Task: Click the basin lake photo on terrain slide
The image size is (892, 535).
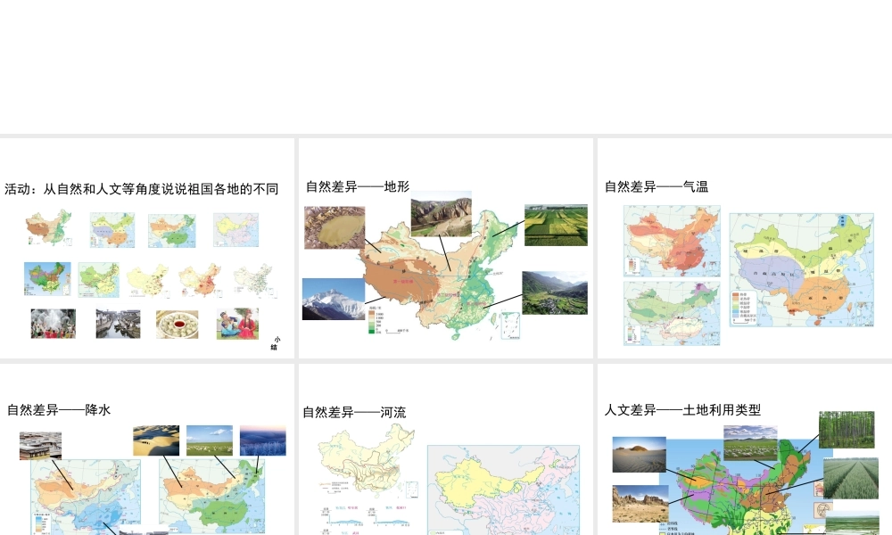Action: click(x=334, y=227)
